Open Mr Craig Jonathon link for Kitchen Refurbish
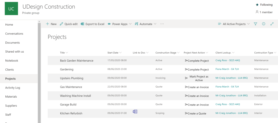Viewport: 278px width, 123px height. [232, 113]
